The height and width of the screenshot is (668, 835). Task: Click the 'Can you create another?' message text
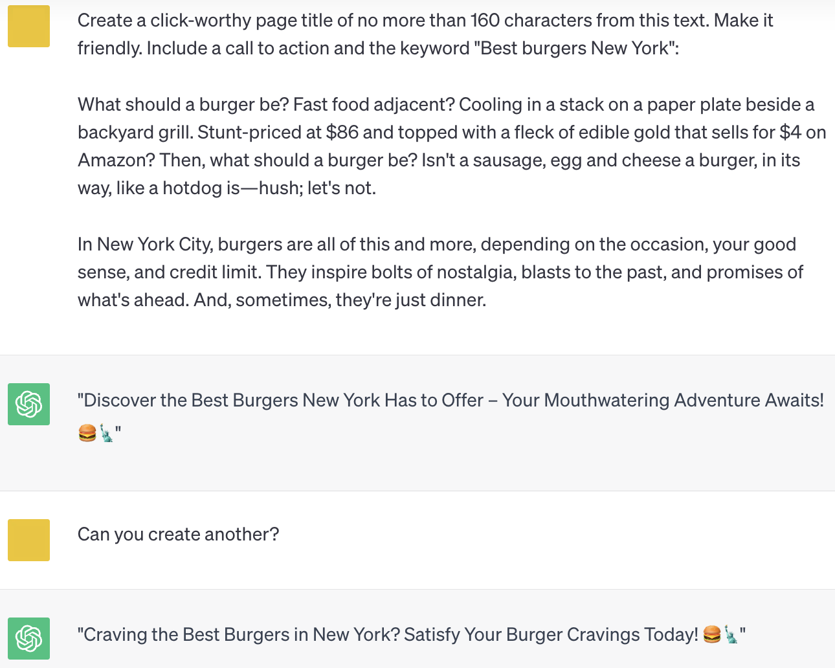point(178,534)
